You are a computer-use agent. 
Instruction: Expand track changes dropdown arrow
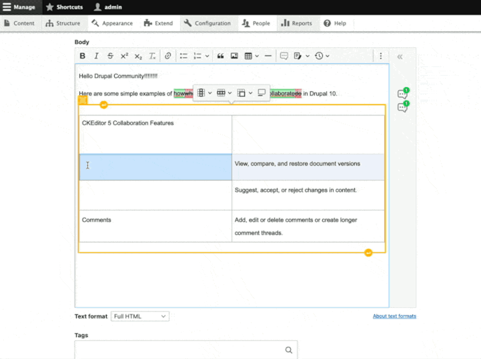pyautogui.click(x=307, y=56)
